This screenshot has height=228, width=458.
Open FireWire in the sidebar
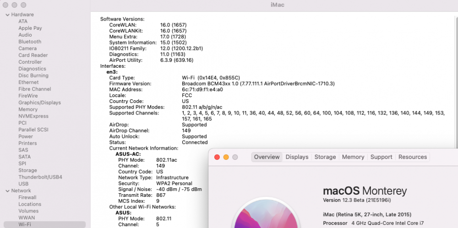point(28,96)
